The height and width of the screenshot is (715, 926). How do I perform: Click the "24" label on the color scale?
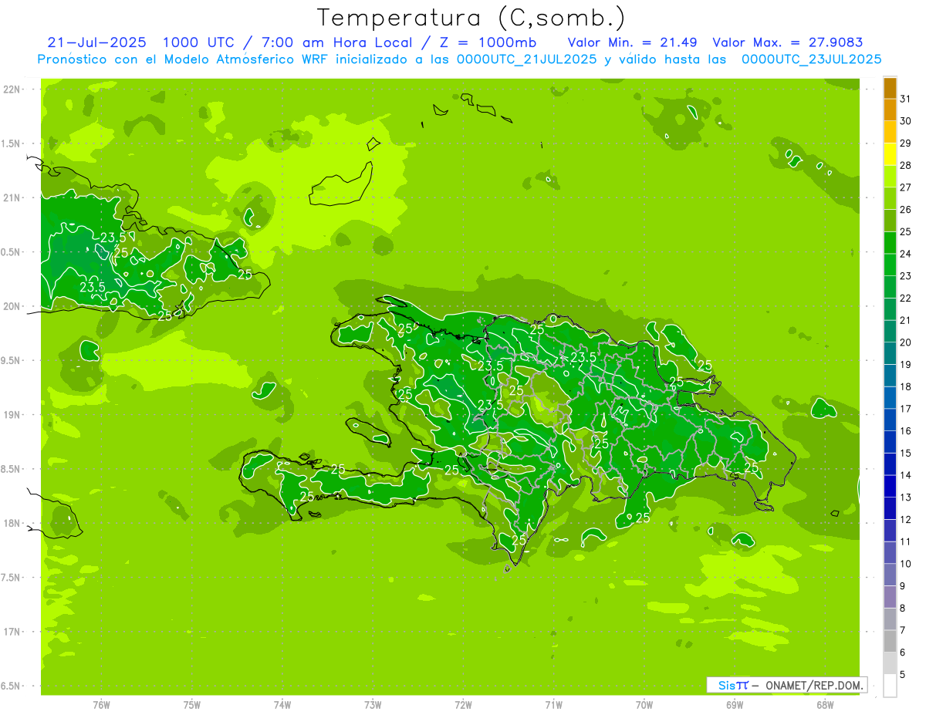[x=905, y=254]
